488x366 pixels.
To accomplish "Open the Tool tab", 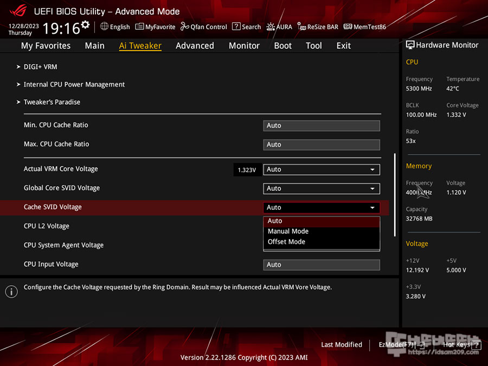I will pyautogui.click(x=314, y=46).
